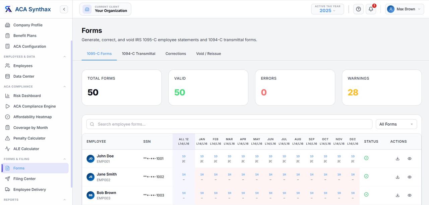Click the Jane Smith employee name
Screen dimensions: 429x205
(107, 175)
